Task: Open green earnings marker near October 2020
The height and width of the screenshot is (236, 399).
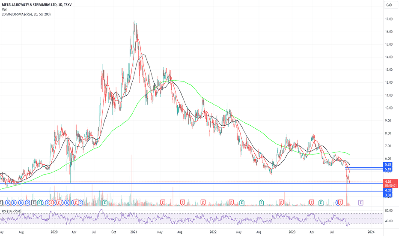Action: click(x=104, y=203)
